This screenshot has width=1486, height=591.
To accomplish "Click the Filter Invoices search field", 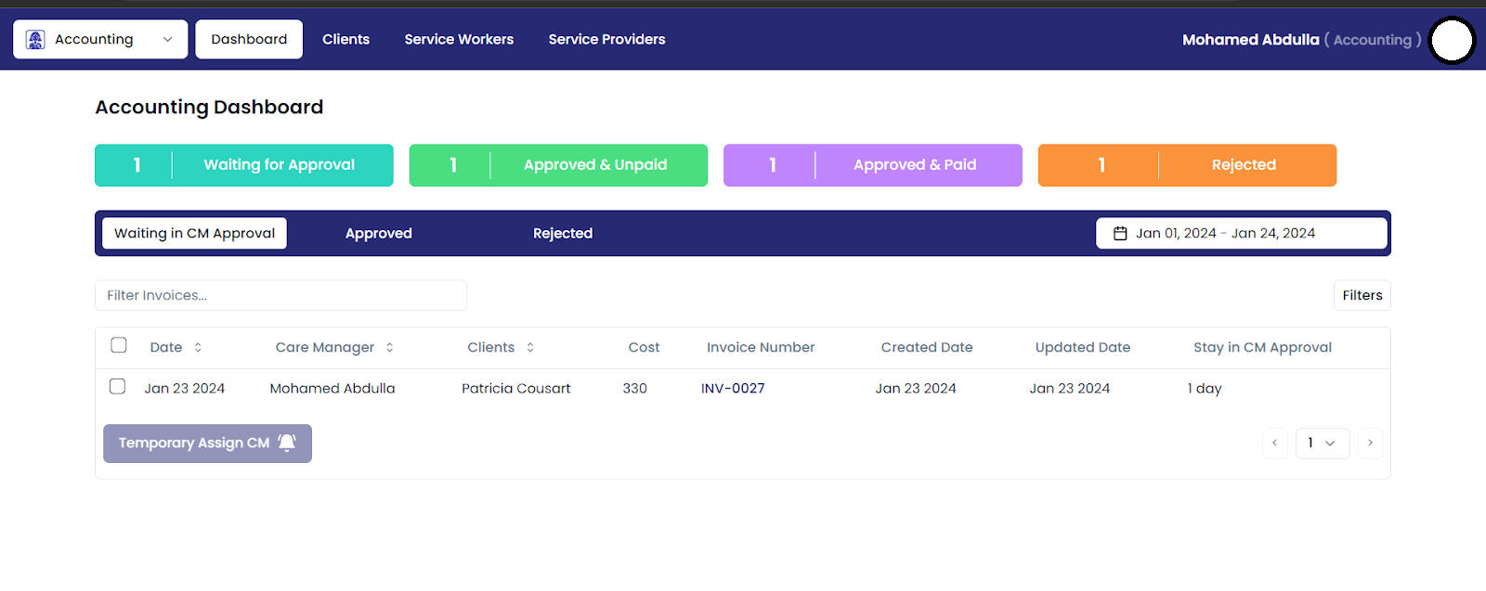I will [280, 296].
